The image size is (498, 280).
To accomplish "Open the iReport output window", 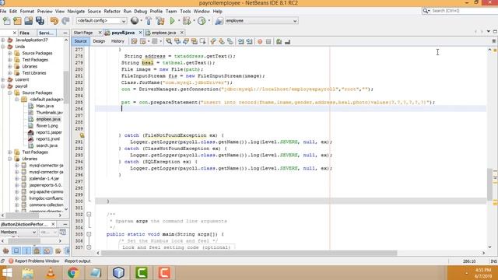I will [78, 261].
